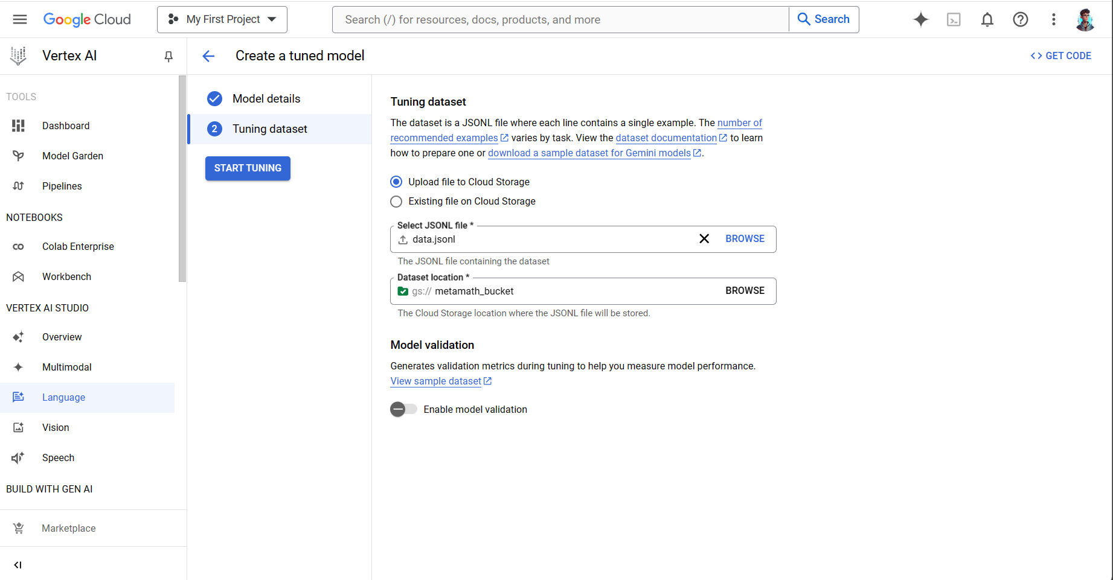This screenshot has width=1113, height=580.
Task: Click START TUNING button
Action: click(248, 168)
